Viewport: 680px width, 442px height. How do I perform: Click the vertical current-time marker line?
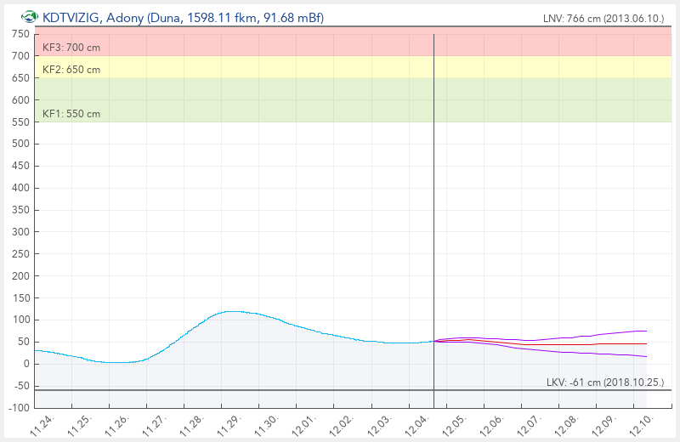pos(433,212)
